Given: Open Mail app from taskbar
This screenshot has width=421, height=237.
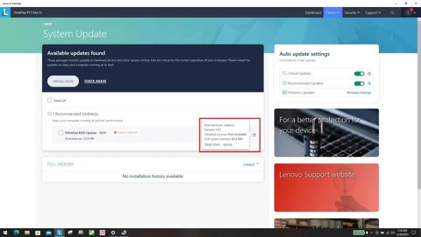Looking at the screenshot, I should pos(49,233).
